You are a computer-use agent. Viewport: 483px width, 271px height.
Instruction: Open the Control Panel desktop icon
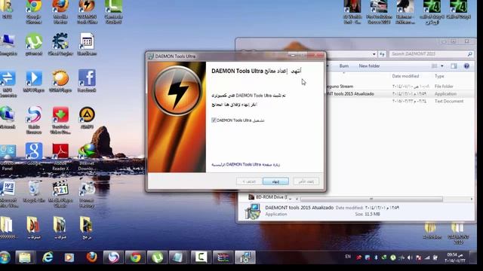point(8,157)
